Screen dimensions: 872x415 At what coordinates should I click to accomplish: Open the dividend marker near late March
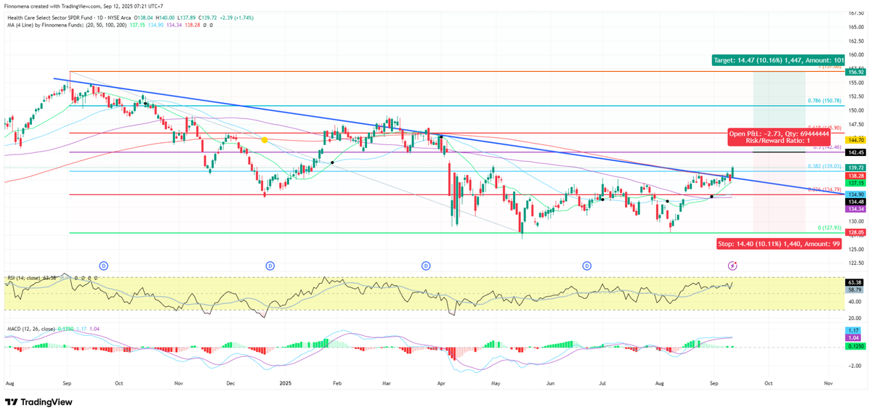pos(426,267)
